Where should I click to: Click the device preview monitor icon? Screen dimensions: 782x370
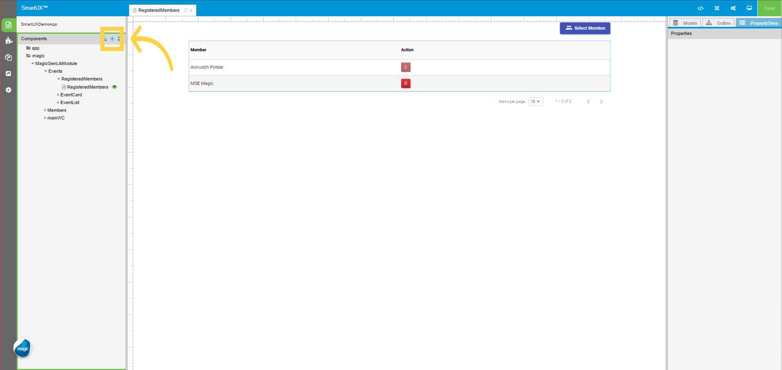(x=749, y=8)
